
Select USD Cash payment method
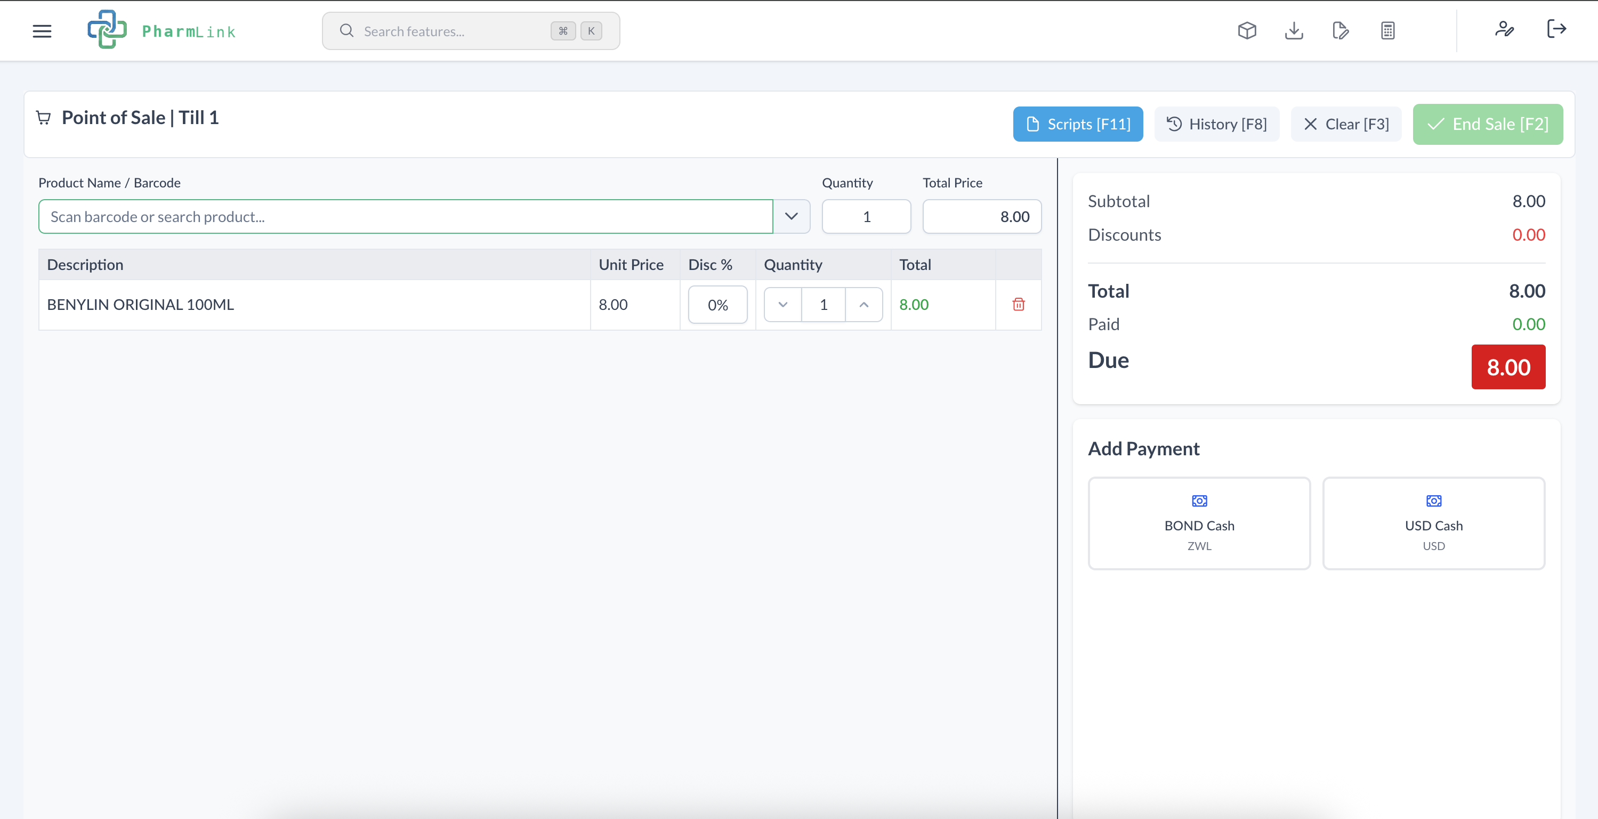click(1434, 523)
